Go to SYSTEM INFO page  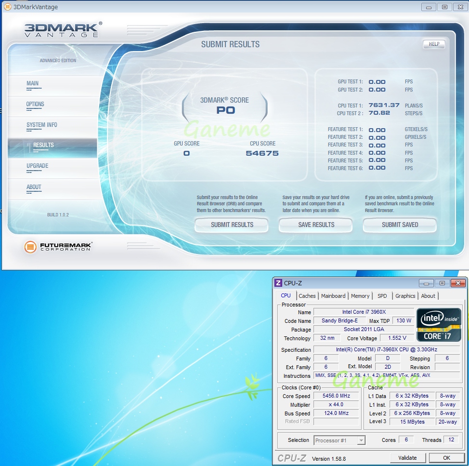(x=52, y=127)
